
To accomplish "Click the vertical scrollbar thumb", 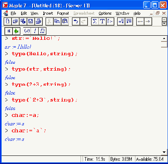I will coord(164,44).
